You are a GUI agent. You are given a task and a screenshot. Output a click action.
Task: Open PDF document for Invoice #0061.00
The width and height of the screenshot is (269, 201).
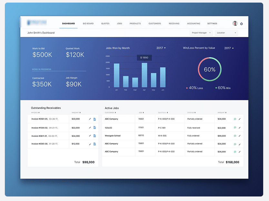(95, 144)
